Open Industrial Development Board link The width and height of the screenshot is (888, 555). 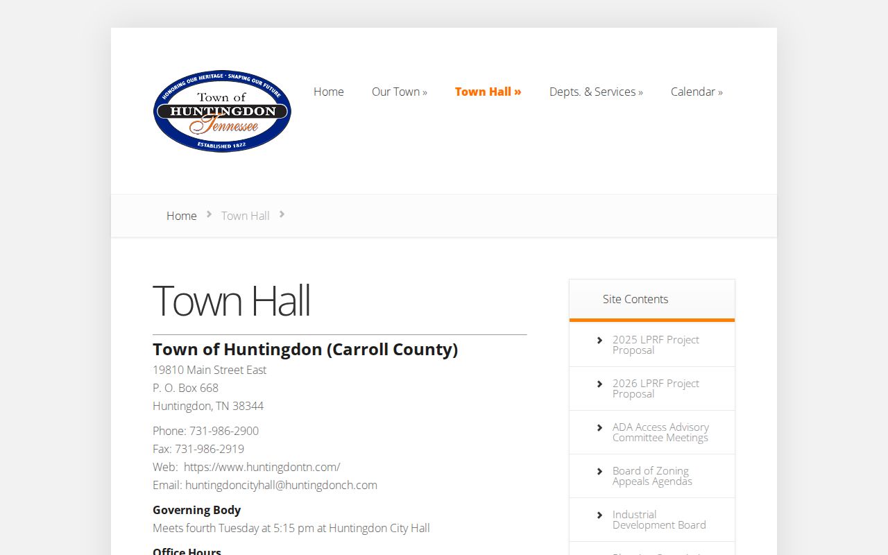tap(659, 520)
